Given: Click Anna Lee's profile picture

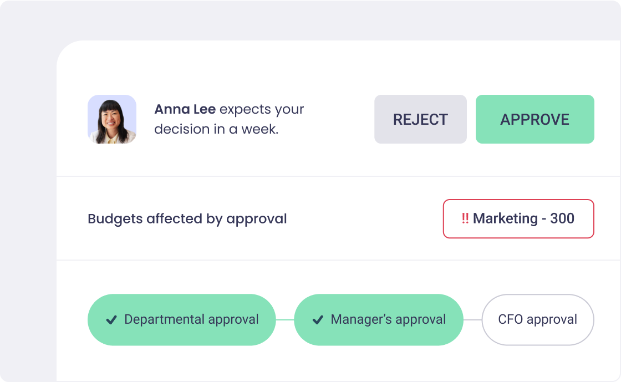Looking at the screenshot, I should [x=111, y=119].
